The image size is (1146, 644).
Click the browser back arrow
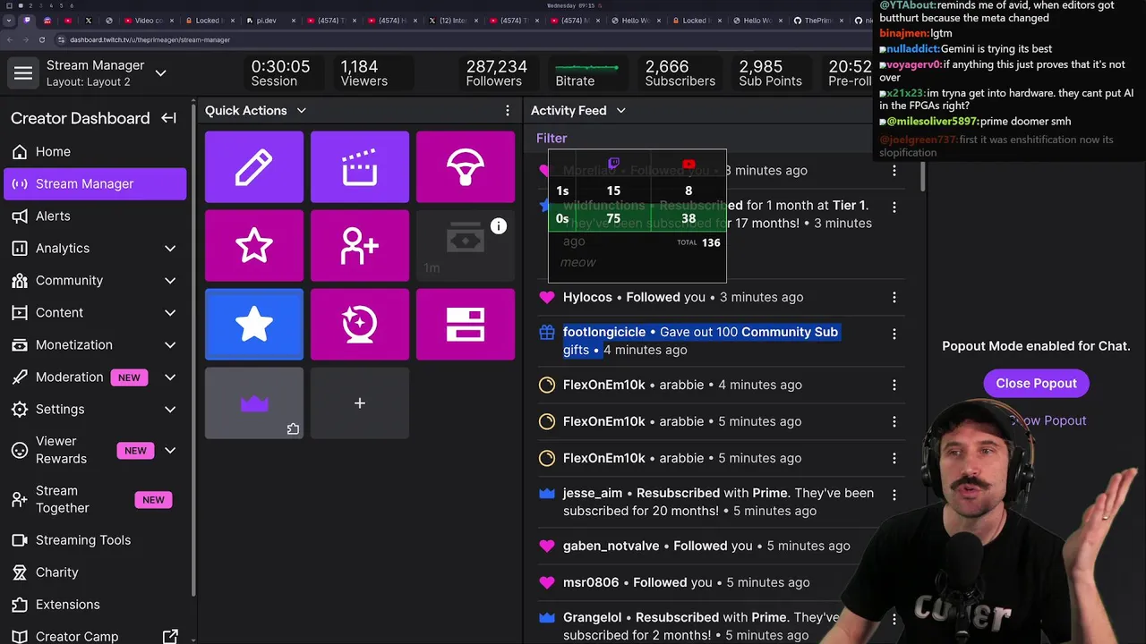pyautogui.click(x=10, y=39)
